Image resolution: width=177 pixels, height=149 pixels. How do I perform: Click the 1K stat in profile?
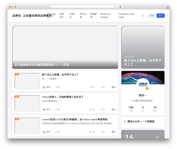155,109
